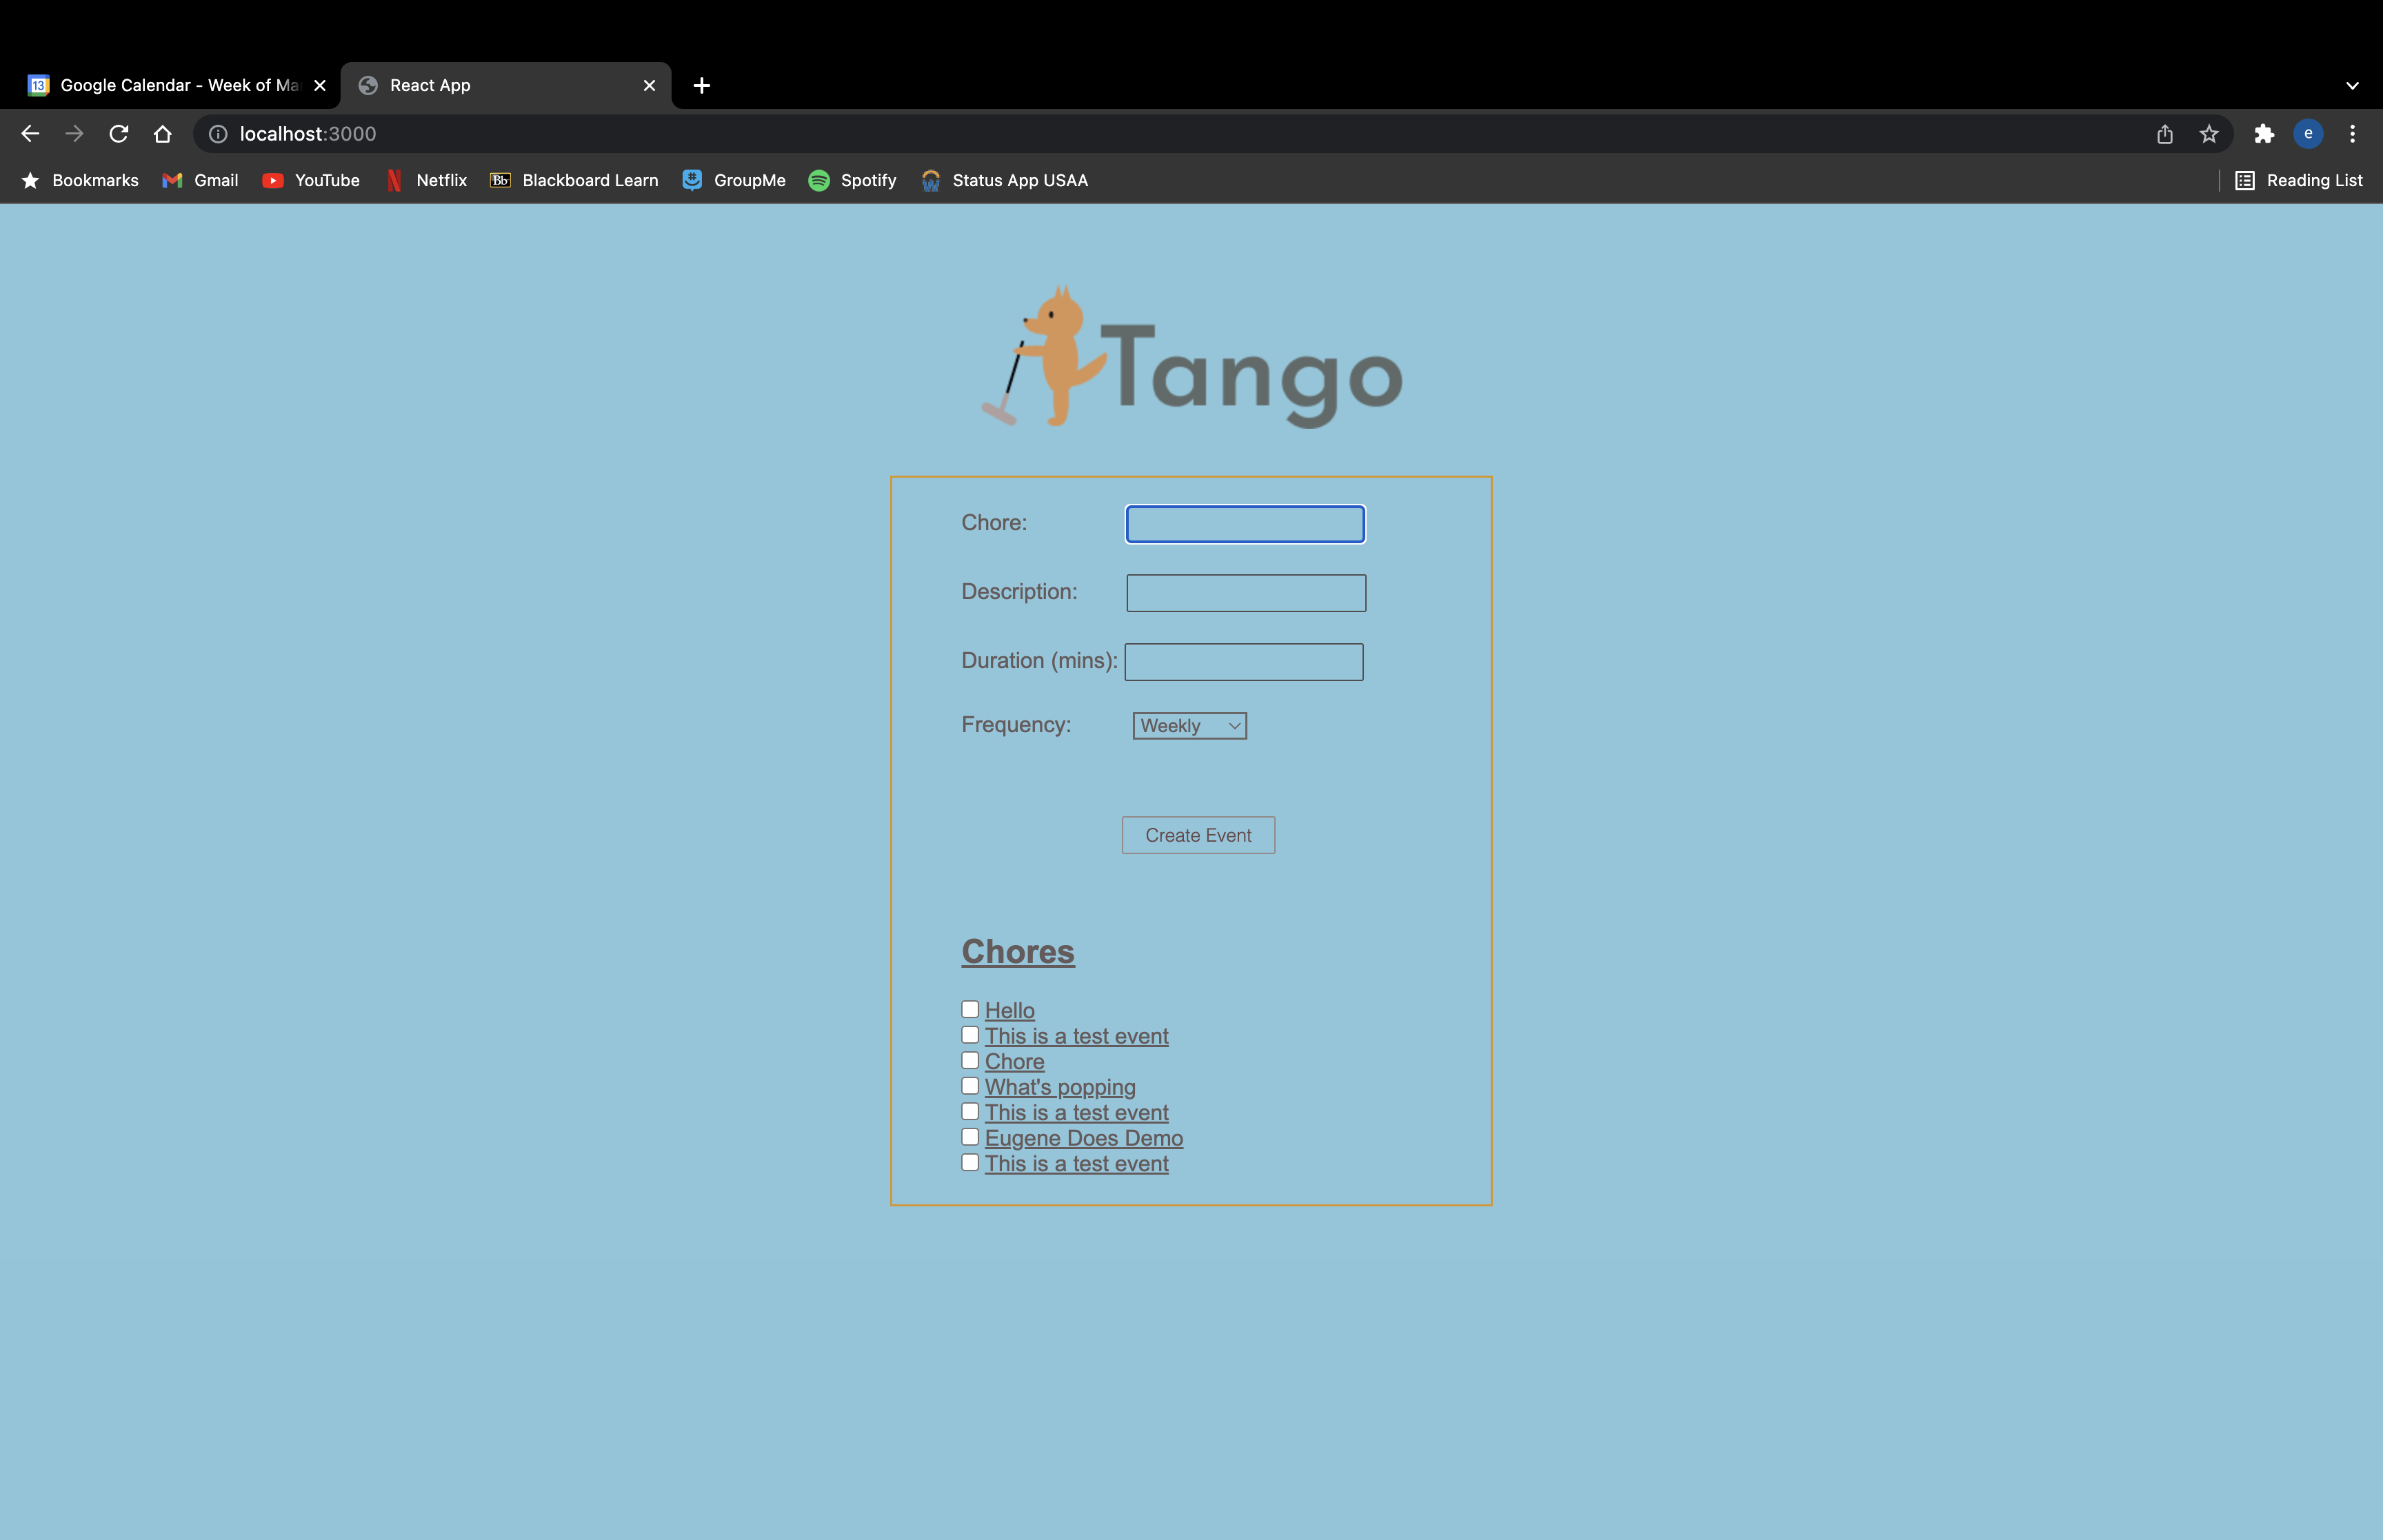Open Chrome's three-dot menu
Viewport: 2383px width, 1540px height.
point(2352,134)
